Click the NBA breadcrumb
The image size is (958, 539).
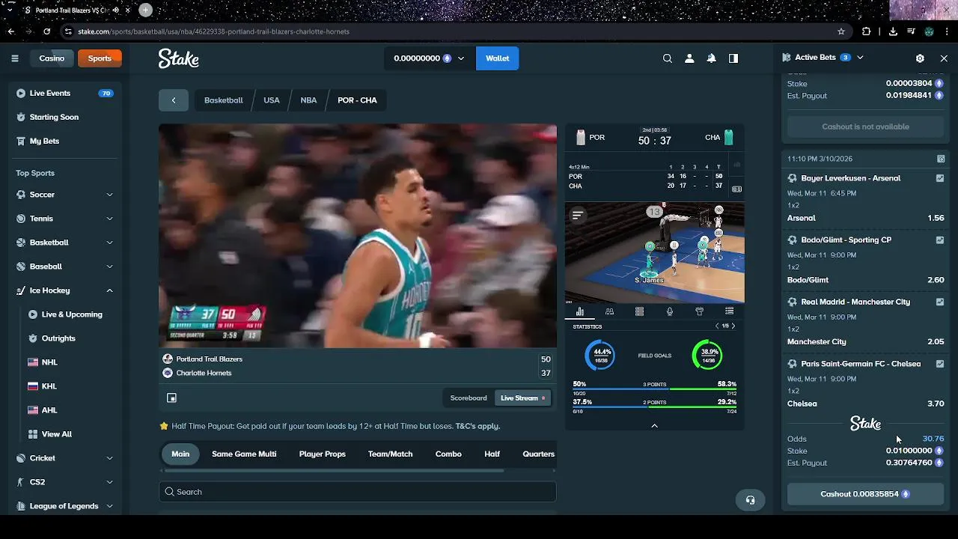pos(308,100)
